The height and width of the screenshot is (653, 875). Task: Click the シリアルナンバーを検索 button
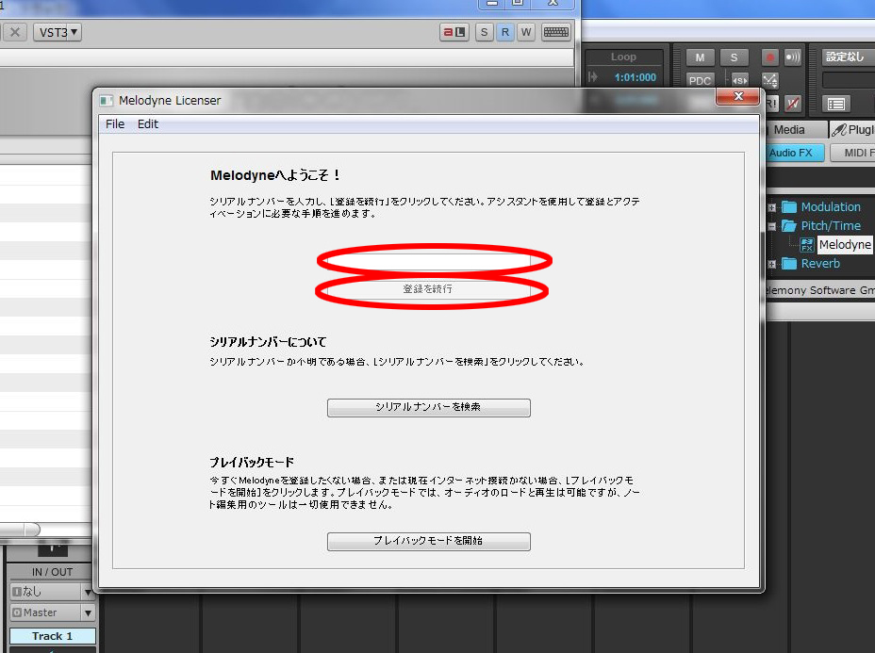pos(429,407)
